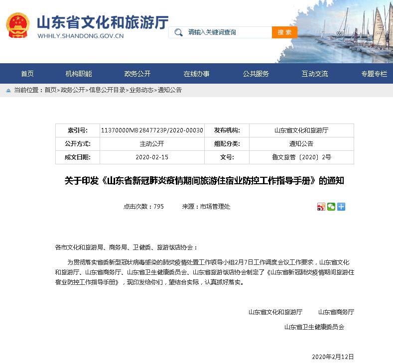The height and width of the screenshot is (363, 393).
Task: Follow the 业务动态 breadcrumb link
Action: (x=141, y=90)
